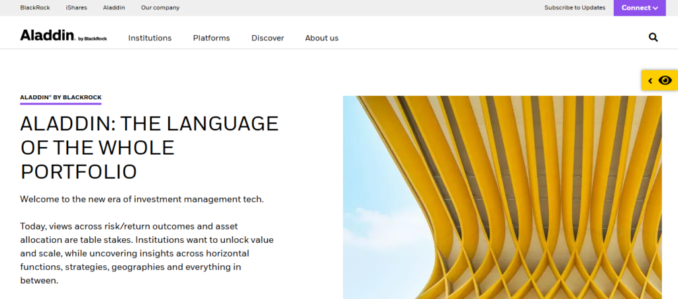
Task: Click the 'Language of the Whole Portfolio' heading
Action: pyautogui.click(x=149, y=148)
